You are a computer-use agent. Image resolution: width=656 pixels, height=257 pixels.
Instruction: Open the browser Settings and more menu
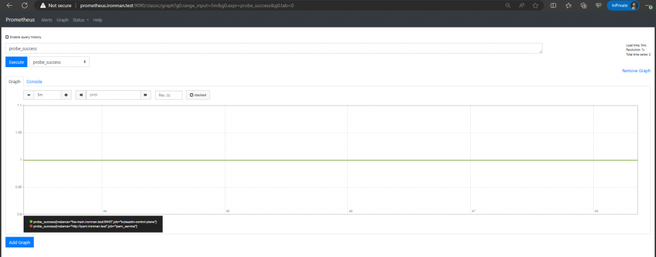click(x=648, y=5)
